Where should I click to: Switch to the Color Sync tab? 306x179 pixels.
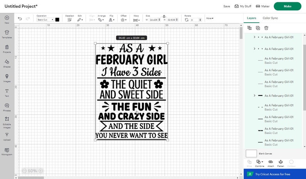[270, 18]
